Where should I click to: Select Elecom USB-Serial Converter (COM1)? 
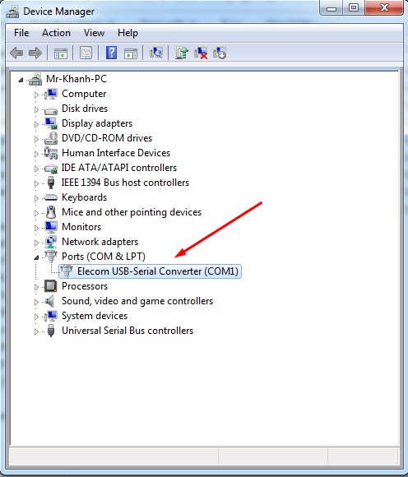[158, 271]
